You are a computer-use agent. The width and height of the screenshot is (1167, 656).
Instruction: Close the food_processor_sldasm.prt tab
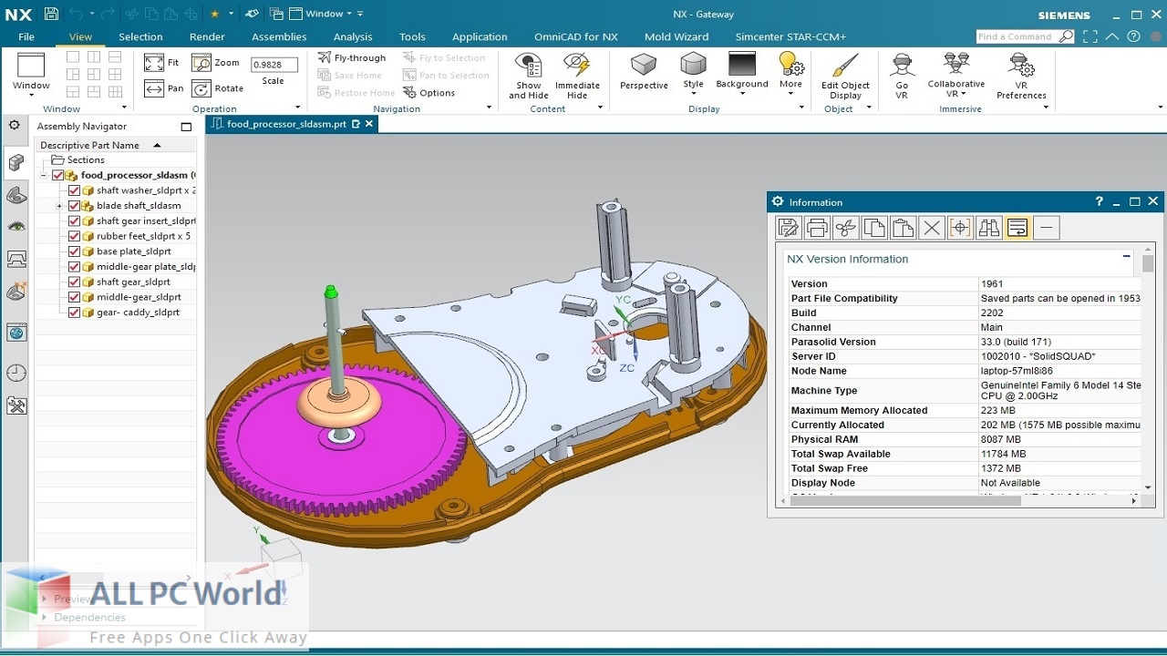[369, 124]
